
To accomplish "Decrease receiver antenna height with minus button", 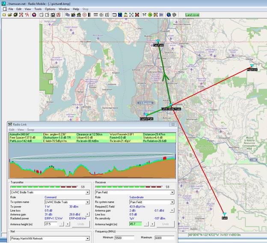I will click(x=146, y=224).
